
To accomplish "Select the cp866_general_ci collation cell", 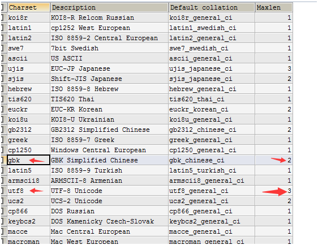I will point(212,211).
